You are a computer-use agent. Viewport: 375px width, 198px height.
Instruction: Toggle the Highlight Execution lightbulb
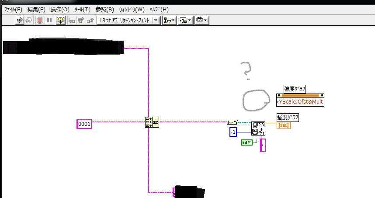61,21
